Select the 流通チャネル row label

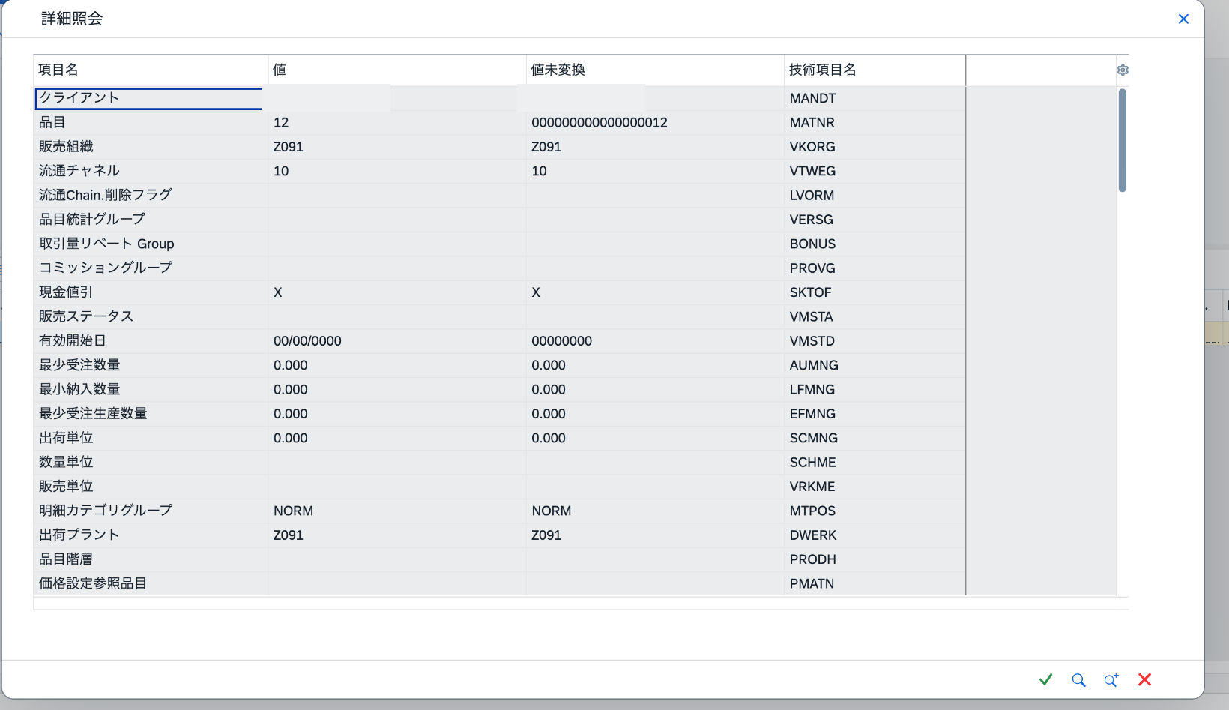tap(79, 171)
